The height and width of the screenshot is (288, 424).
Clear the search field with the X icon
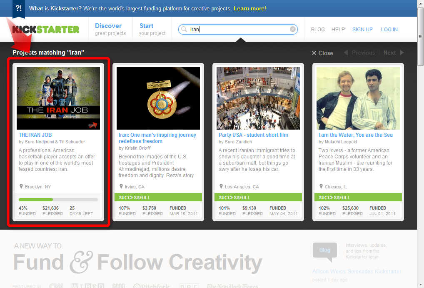click(x=293, y=29)
